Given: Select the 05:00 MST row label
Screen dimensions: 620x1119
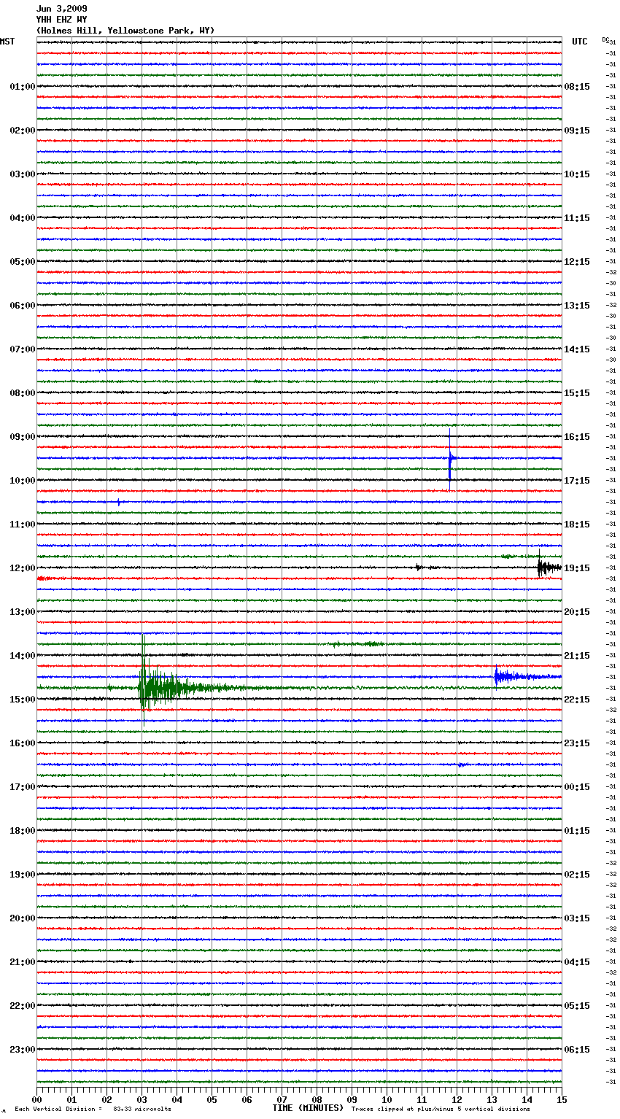Looking at the screenshot, I should 23,262.
